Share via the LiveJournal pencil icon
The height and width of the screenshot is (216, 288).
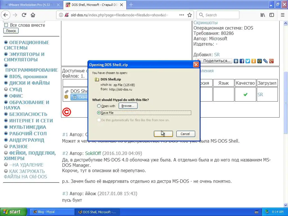[x=265, y=61]
